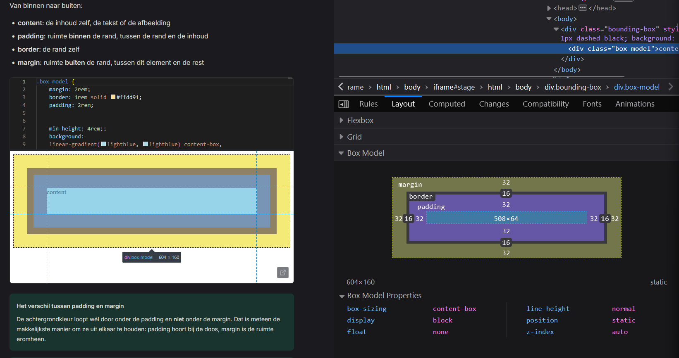Select div.bounding-box breadcrumb
Viewport: 679px width, 358px height.
(572, 87)
